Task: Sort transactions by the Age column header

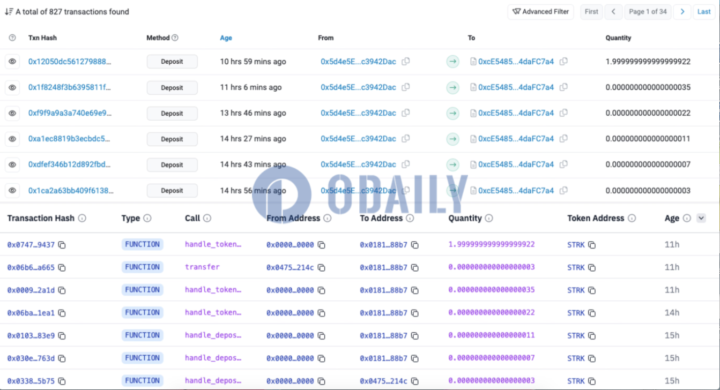Action: (226, 37)
